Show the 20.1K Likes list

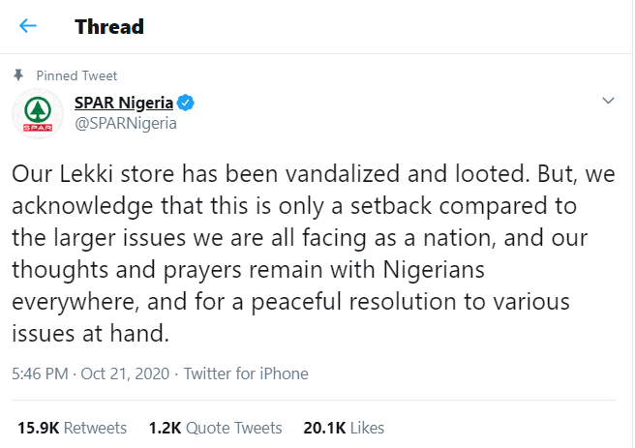point(344,428)
